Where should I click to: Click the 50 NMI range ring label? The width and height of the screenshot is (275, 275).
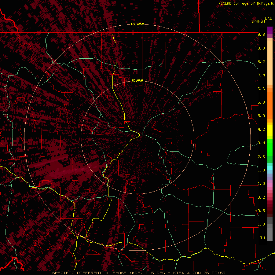coord(137,81)
